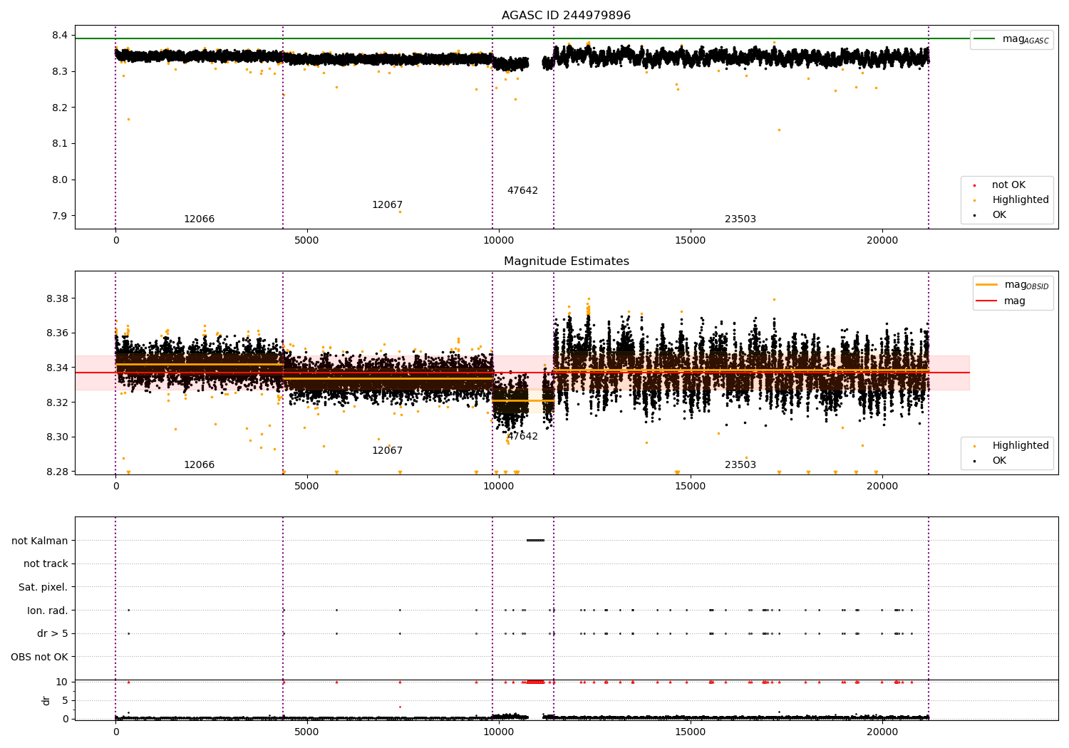Image resolution: width=1069 pixels, height=748 pixels.
Task: Click the 'OBS not OK' axis label
Action: coord(40,657)
